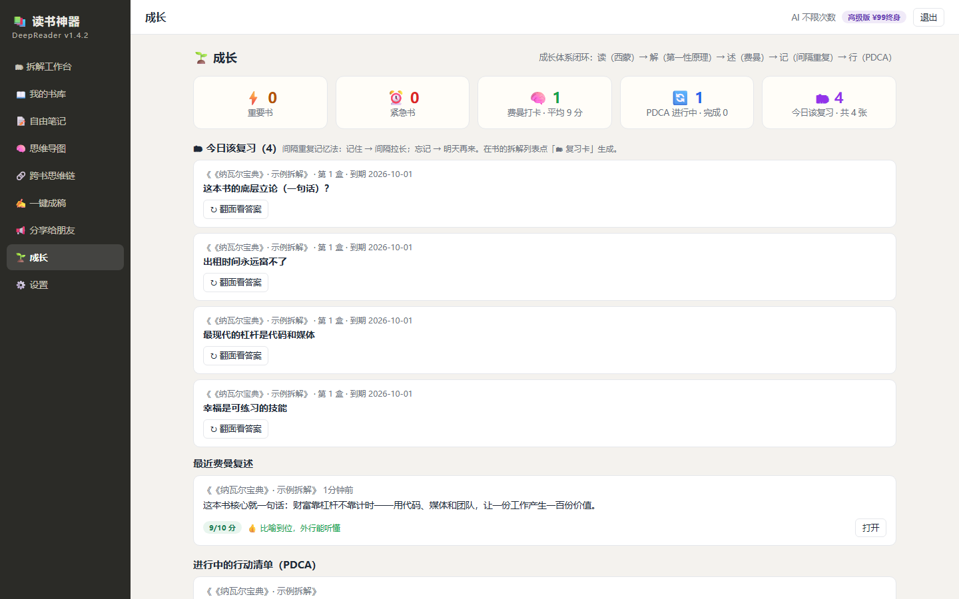959x599 pixels.
Task: Open 自由笔记 sidebar item
Action: pyautogui.click(x=65, y=121)
